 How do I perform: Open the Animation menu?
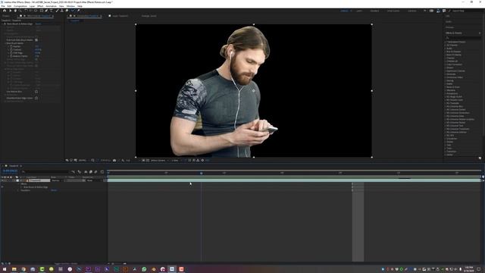coord(51,6)
